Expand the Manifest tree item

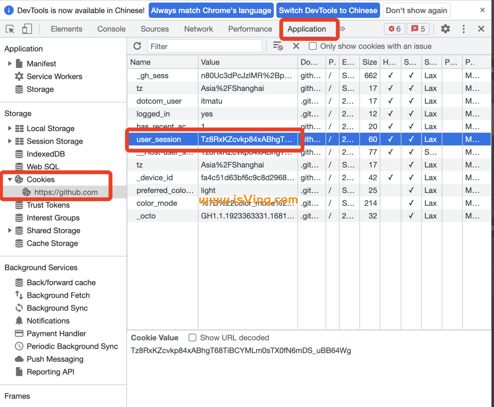[10, 64]
